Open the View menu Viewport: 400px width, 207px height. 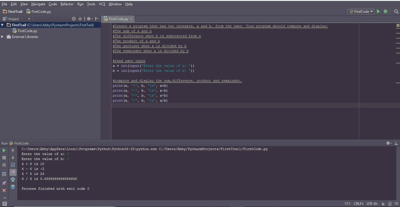(x=24, y=4)
